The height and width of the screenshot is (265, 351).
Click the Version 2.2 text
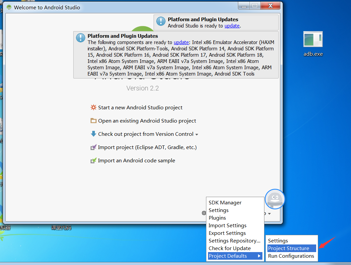pos(143,88)
